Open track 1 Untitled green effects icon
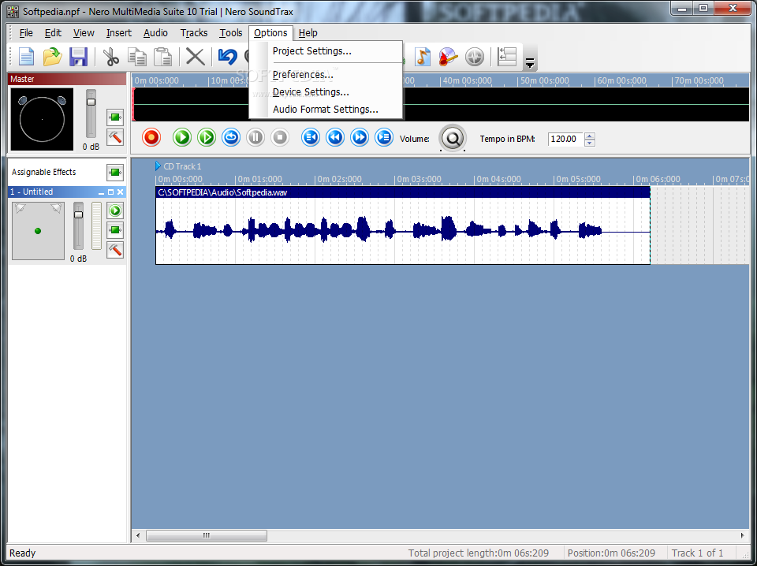757x566 pixels. [115, 230]
